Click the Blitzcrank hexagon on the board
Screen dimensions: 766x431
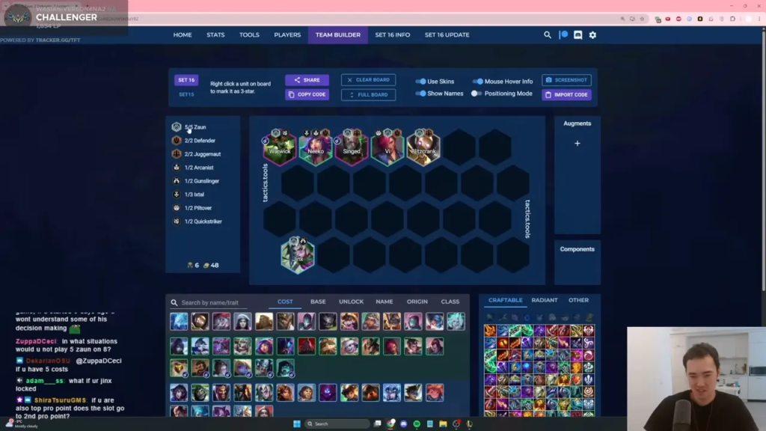coord(423,147)
